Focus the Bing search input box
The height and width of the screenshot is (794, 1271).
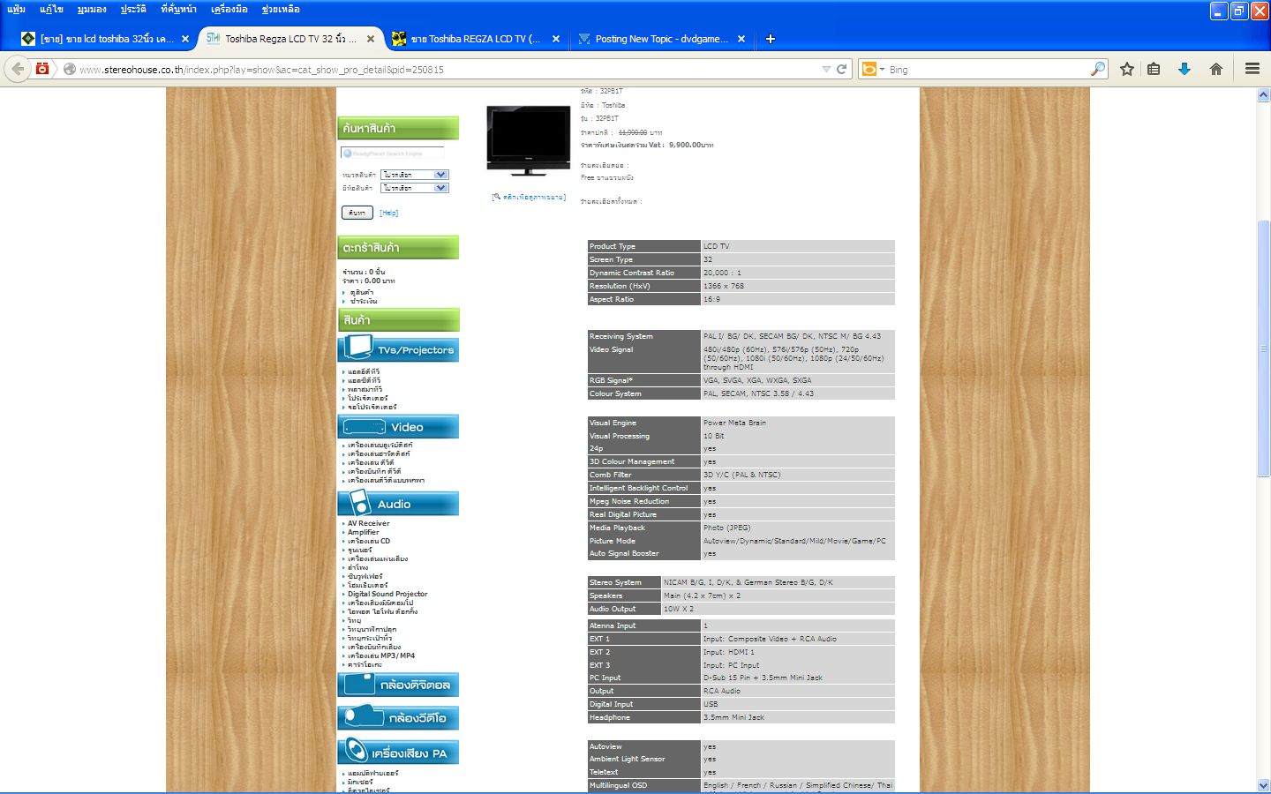987,69
